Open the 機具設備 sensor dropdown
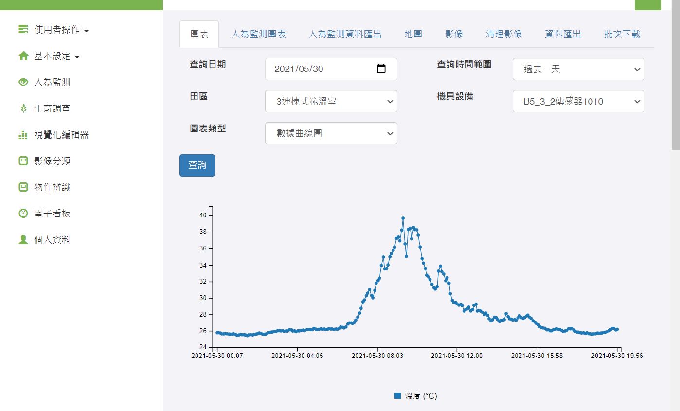This screenshot has width=680, height=411. point(578,101)
